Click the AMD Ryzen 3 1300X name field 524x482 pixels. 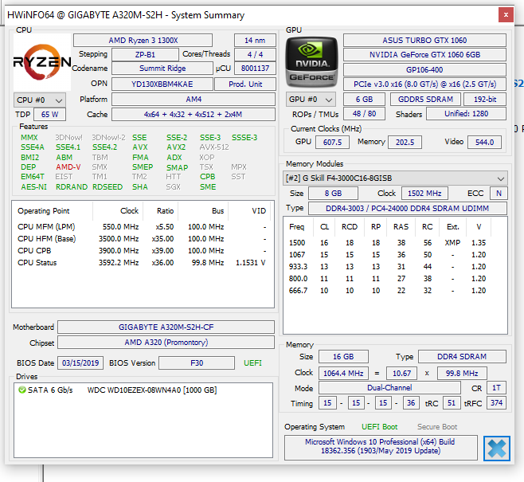(143, 41)
